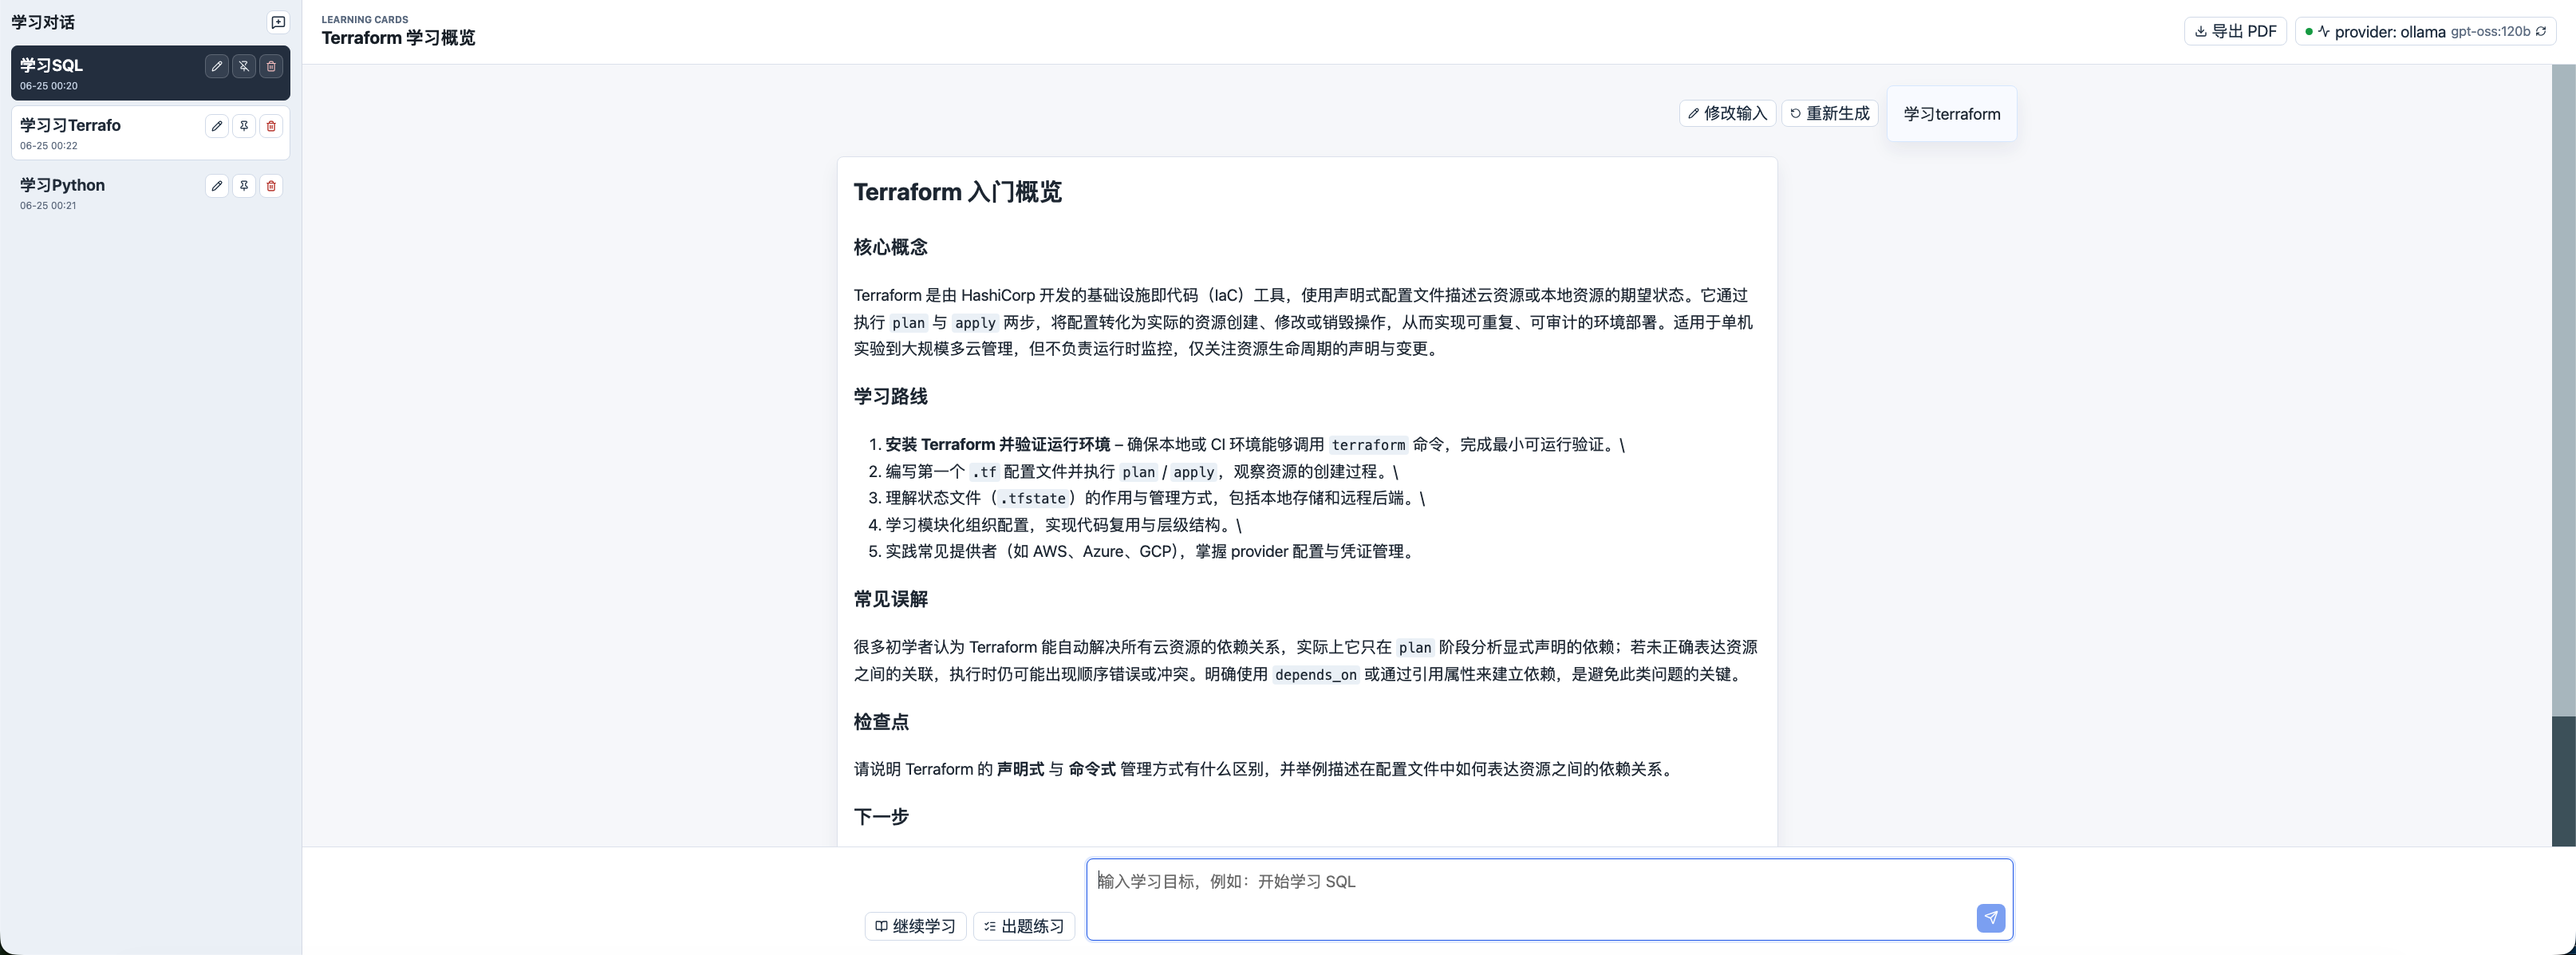
Task: Delete the 学习SQL conversation
Action: click(x=271, y=66)
